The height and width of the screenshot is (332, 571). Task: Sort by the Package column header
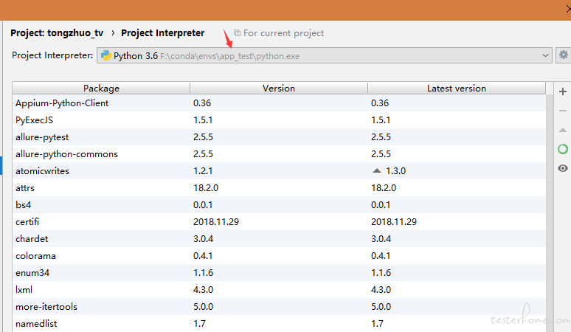(x=101, y=88)
